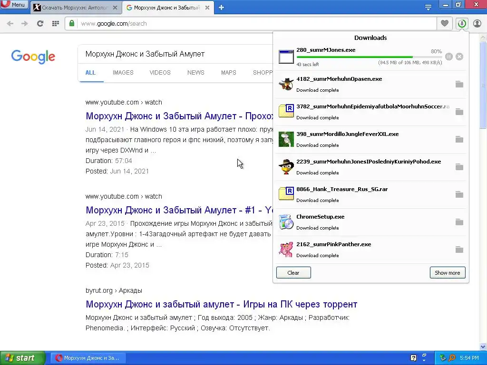Open 2162_sumrPinkPanther.exe file name
This screenshot has height=365, width=487.
coord(333,244)
